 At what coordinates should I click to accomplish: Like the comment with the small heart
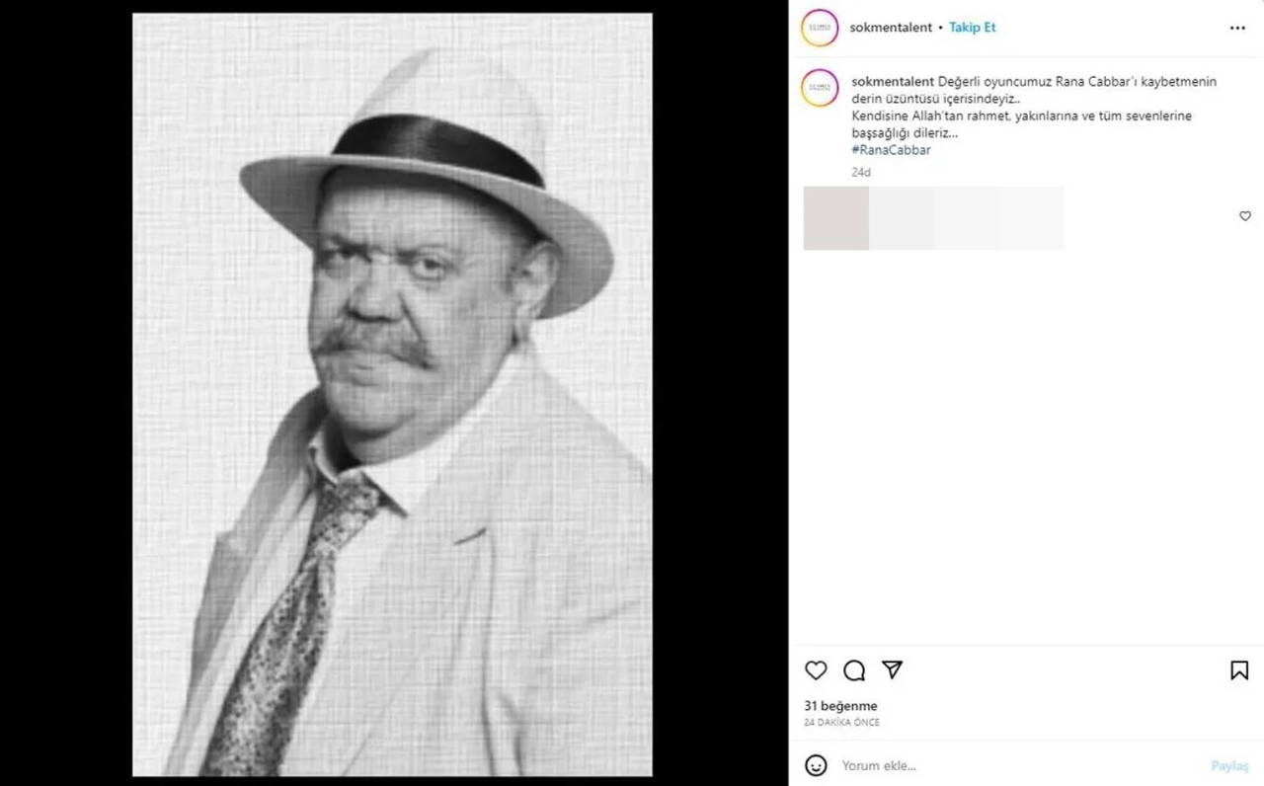(x=1244, y=216)
